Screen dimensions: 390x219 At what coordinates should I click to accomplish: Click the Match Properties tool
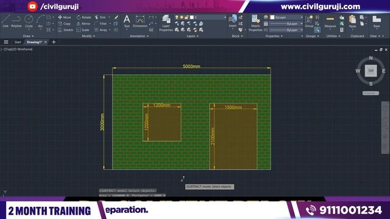(255, 23)
